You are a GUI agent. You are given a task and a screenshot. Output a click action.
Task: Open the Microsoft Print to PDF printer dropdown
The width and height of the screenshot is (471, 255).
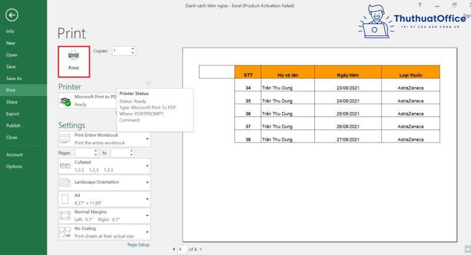click(87, 101)
